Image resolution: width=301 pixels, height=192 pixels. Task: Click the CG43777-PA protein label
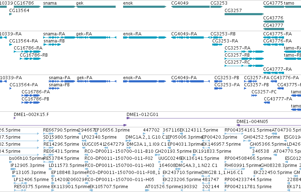(x=278, y=99)
